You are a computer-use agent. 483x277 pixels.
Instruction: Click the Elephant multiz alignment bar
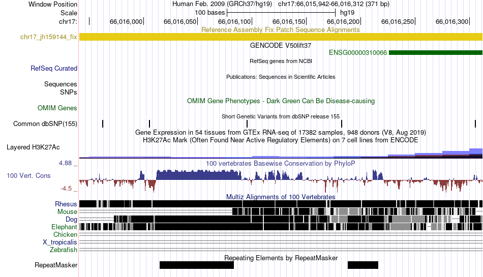point(281,227)
